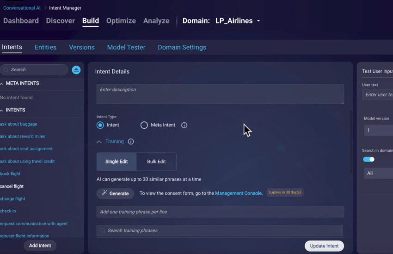
Task: Open the LP_Airlines domain dropdown
Action: click(238, 21)
